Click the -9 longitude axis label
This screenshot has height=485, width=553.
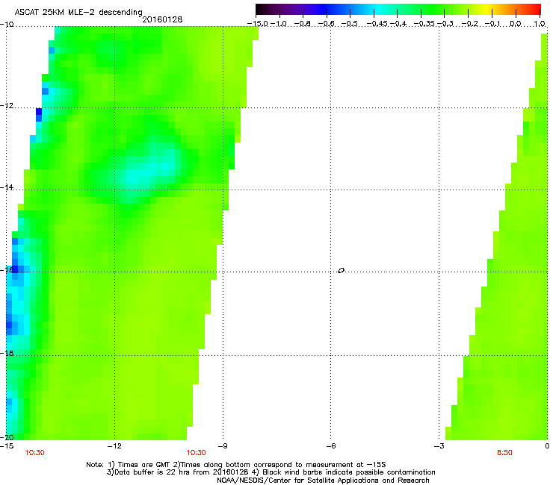pyautogui.click(x=222, y=446)
